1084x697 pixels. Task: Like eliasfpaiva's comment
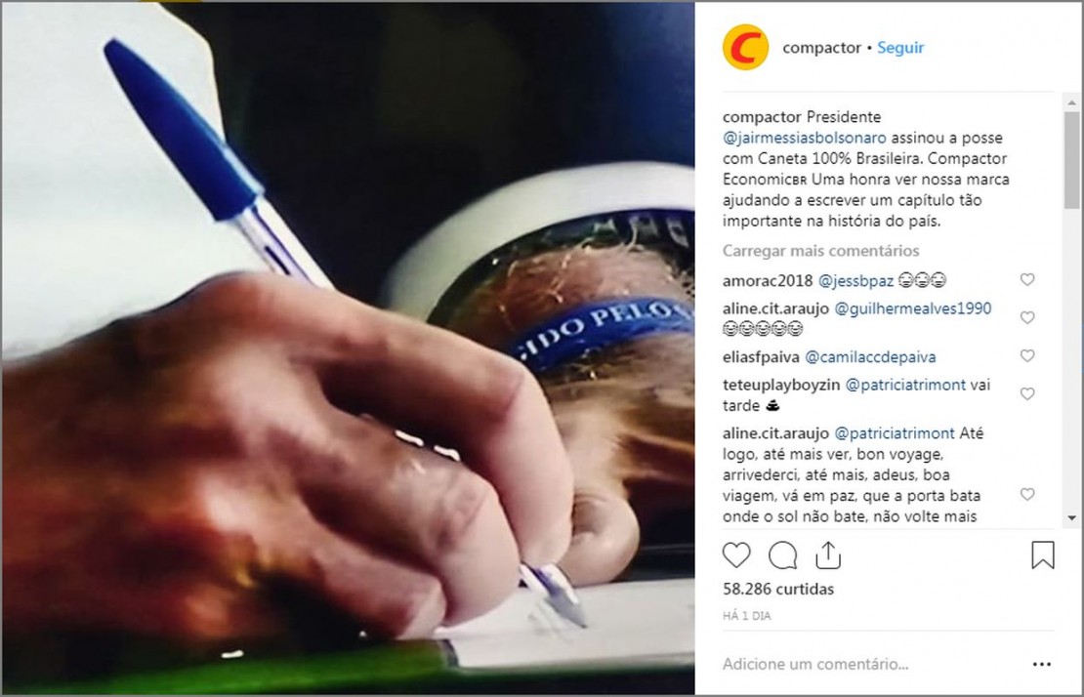point(1027,355)
